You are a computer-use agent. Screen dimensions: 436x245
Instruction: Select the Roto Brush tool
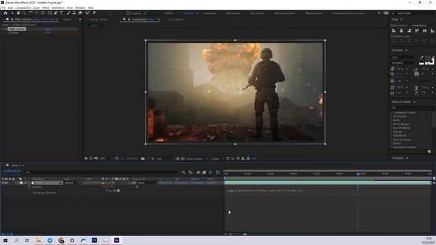coord(88,13)
